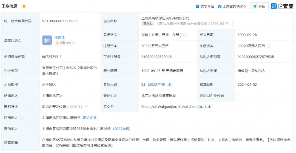
Task: Click info icon next to 登记状态 value
Action: 185,35
